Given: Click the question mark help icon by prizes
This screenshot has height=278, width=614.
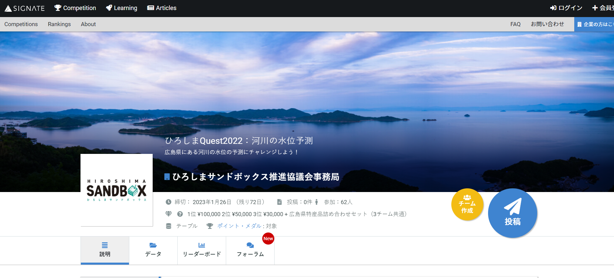Looking at the screenshot, I should tap(180, 214).
